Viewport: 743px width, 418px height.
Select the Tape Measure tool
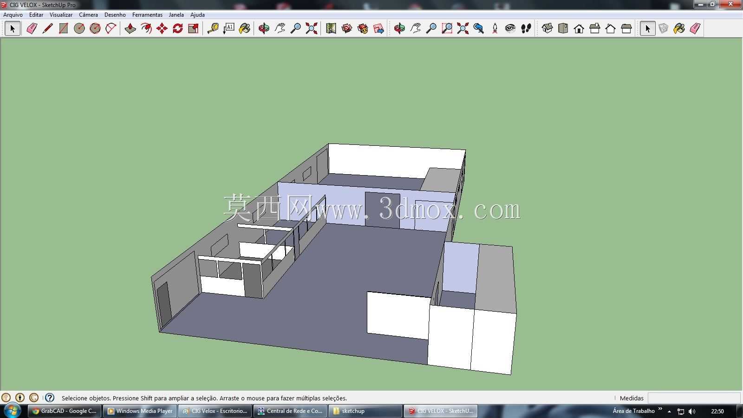(213, 28)
